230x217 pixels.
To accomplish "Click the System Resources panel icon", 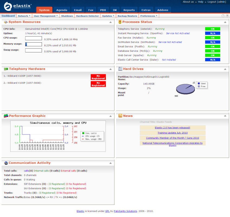I will pos(6,22).
